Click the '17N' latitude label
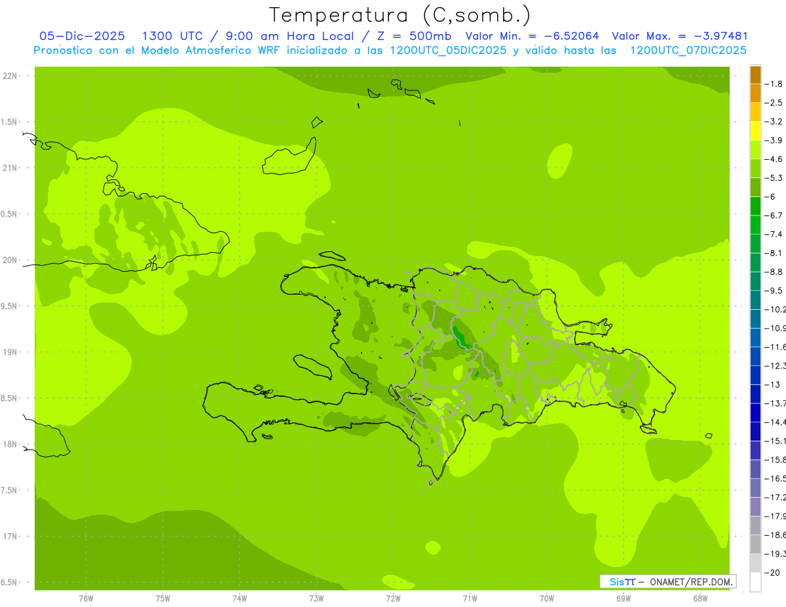 [x=11, y=536]
